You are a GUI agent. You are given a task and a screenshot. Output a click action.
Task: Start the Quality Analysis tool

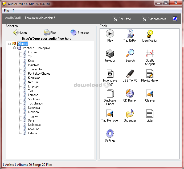150,57
